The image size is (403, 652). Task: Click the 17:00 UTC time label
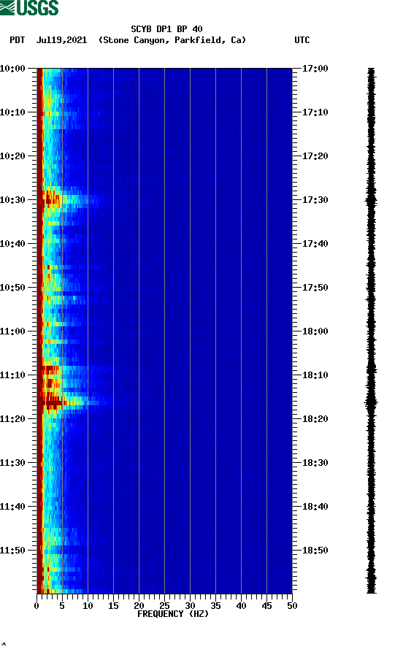(315, 68)
